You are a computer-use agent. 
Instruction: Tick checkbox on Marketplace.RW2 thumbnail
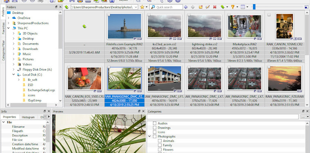tap(229, 15)
